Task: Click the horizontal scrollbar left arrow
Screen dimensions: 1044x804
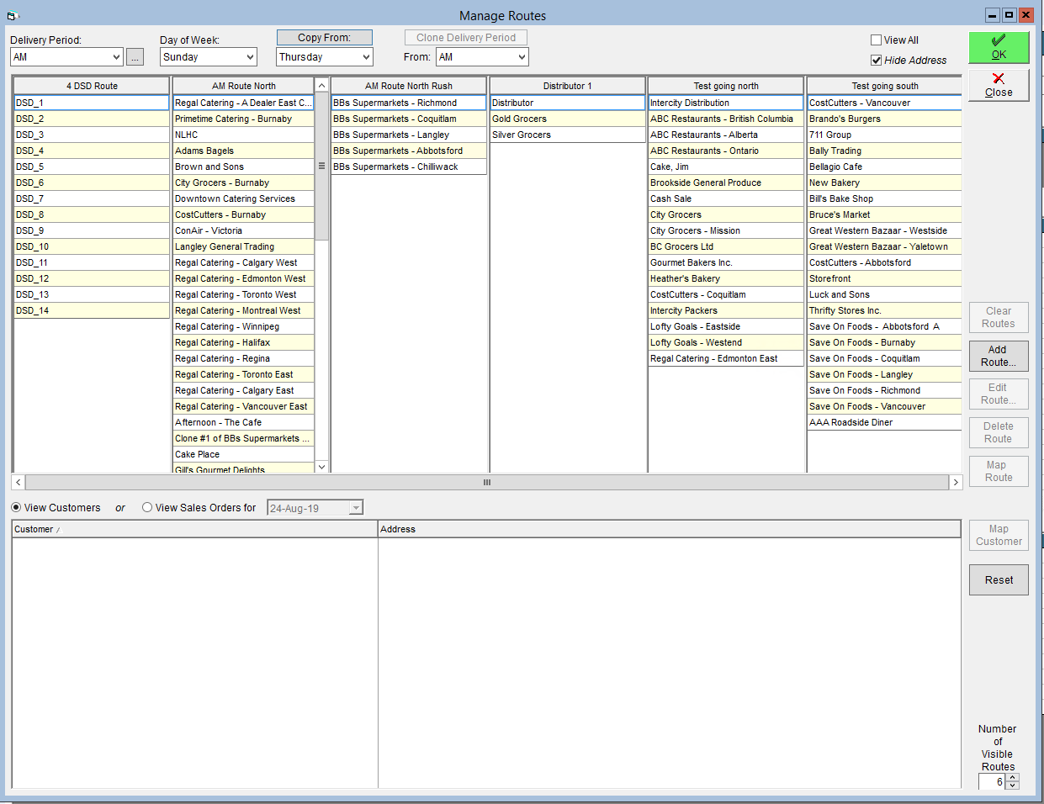Action: pyautogui.click(x=19, y=483)
